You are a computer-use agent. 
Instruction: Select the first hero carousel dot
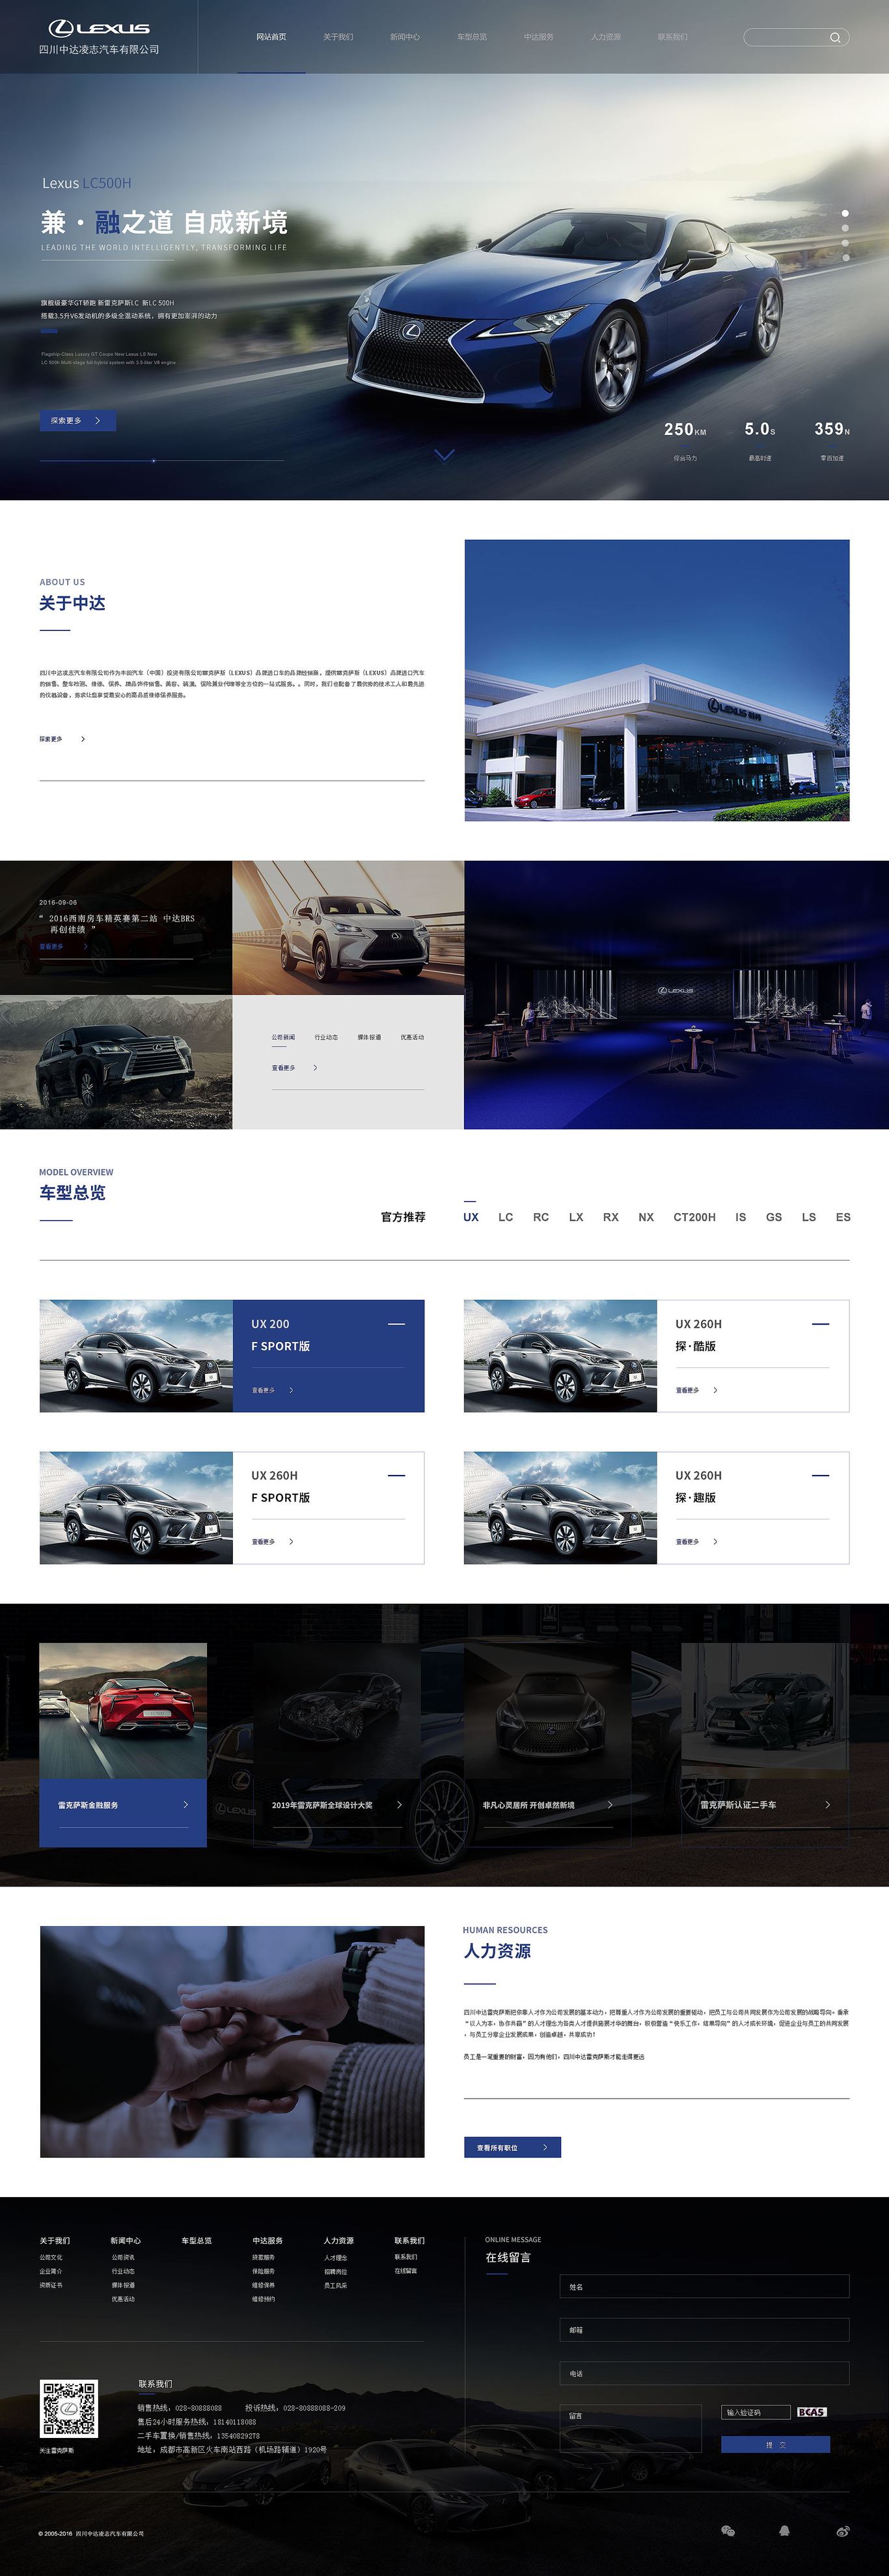pyautogui.click(x=845, y=213)
